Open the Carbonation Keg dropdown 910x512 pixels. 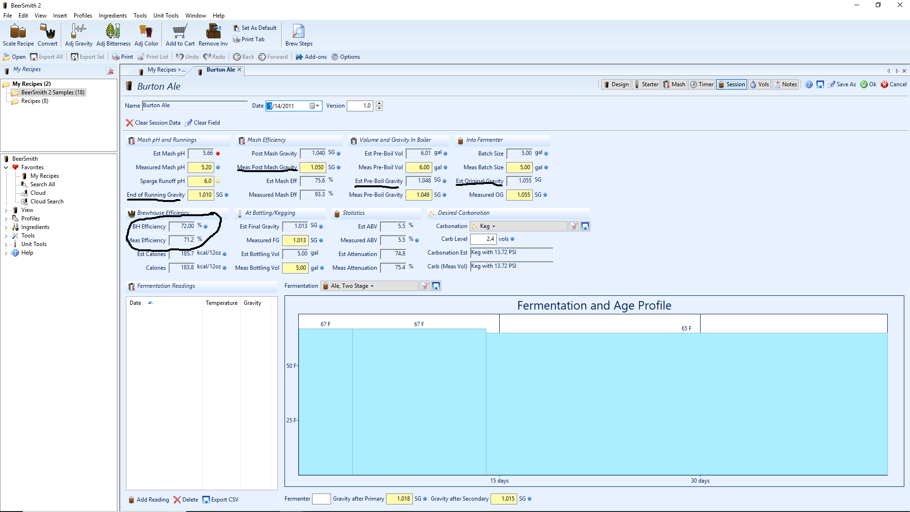pos(519,226)
